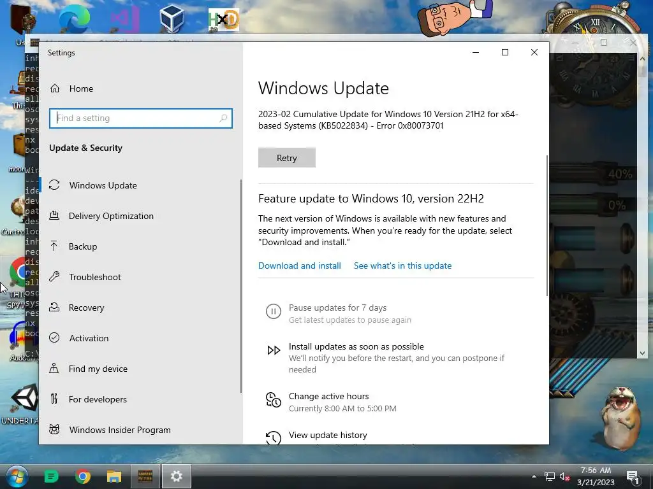This screenshot has height=489, width=653.
Task: Click the For developers tools icon
Action: point(54,399)
